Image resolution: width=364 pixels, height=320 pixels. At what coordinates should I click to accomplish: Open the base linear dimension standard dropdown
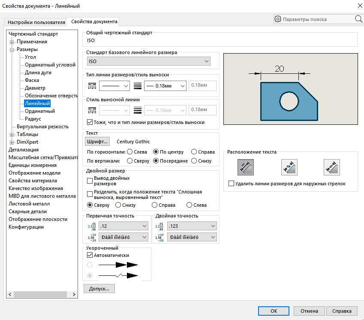tap(148, 61)
